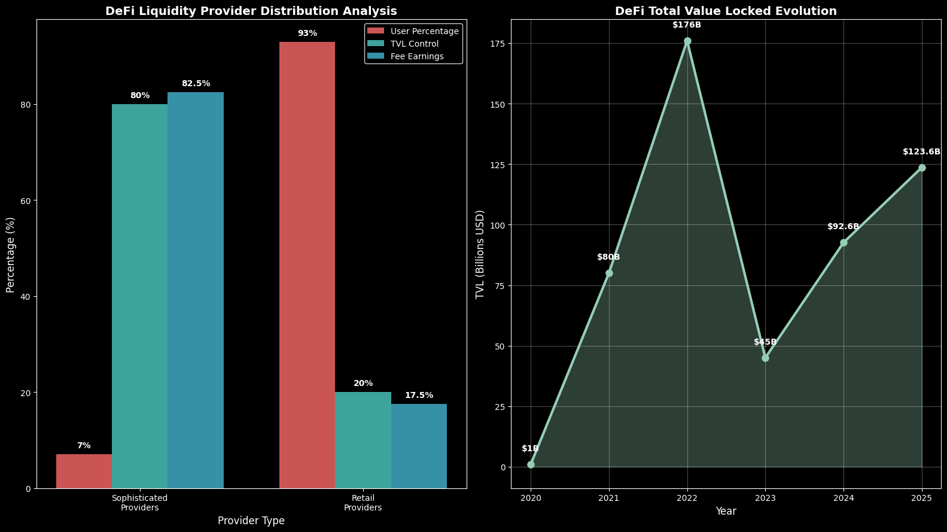This screenshot has height=532, width=947.
Task: Select the 2021 $80B data point
Action: coord(609,273)
